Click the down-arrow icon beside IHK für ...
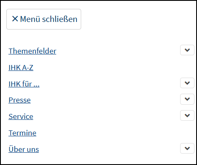This screenshot has height=165, width=197. coord(187,83)
